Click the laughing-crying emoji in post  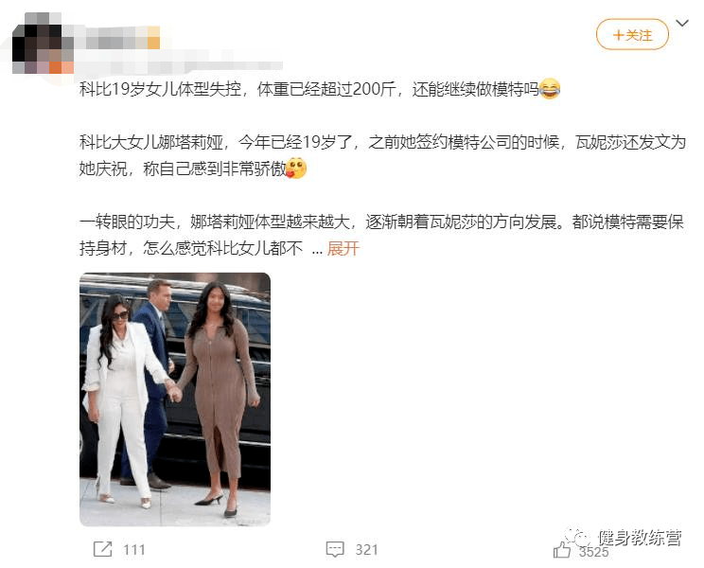[550, 89]
